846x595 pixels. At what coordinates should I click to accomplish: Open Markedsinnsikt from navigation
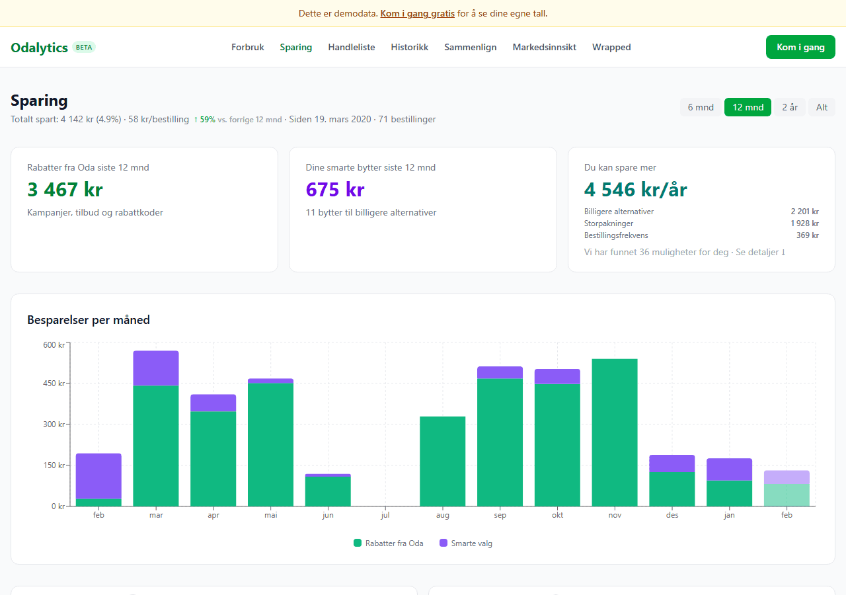coord(545,48)
